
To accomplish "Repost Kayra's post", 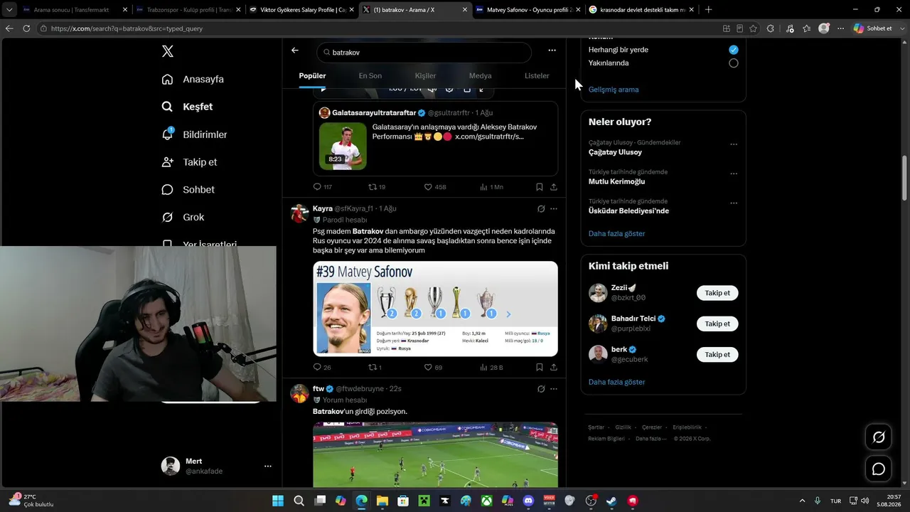I will click(375, 368).
